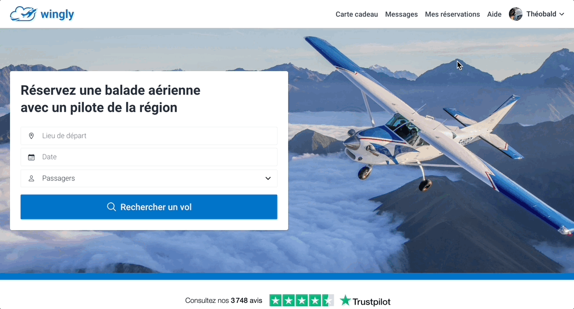Open Mes réservations page
574x309 pixels.
coord(452,14)
